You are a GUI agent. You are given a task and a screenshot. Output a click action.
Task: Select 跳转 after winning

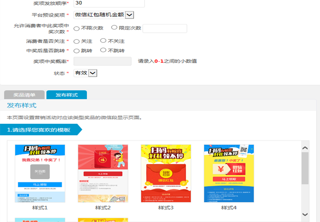(76, 51)
